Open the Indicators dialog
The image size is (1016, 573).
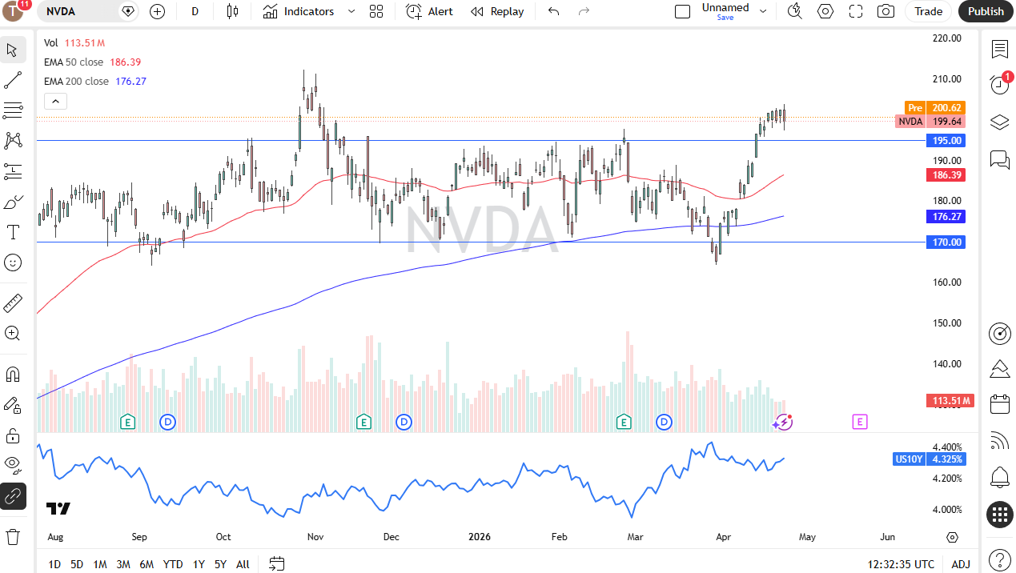click(x=299, y=11)
